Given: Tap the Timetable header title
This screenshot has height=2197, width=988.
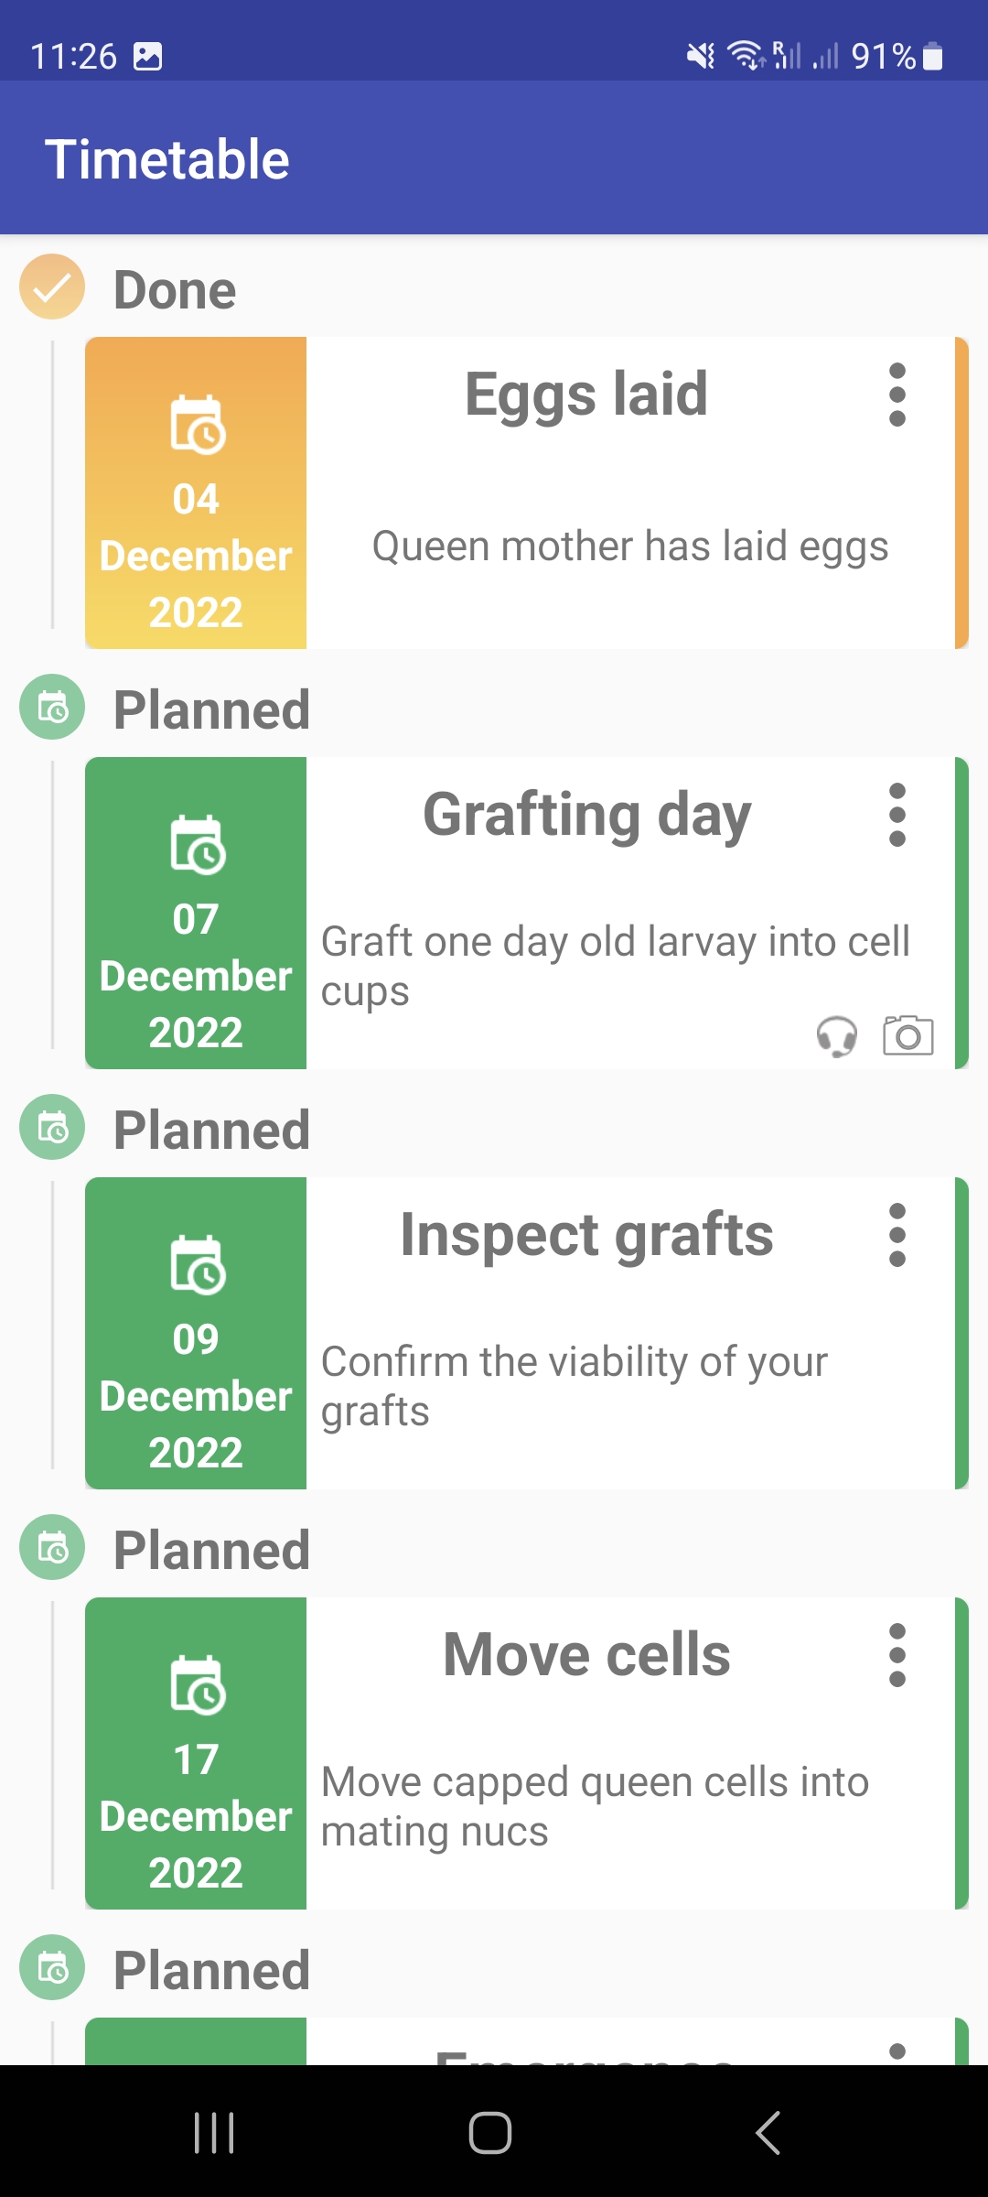Looking at the screenshot, I should tap(167, 159).
